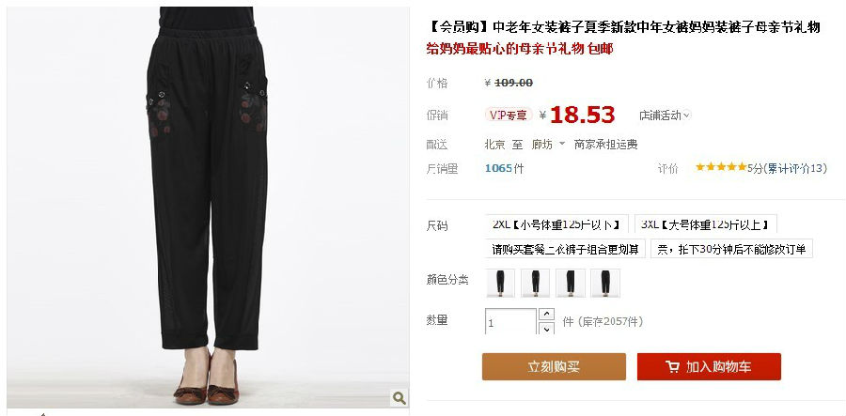
Task: Select the 3XL size option
Action: 706,224
